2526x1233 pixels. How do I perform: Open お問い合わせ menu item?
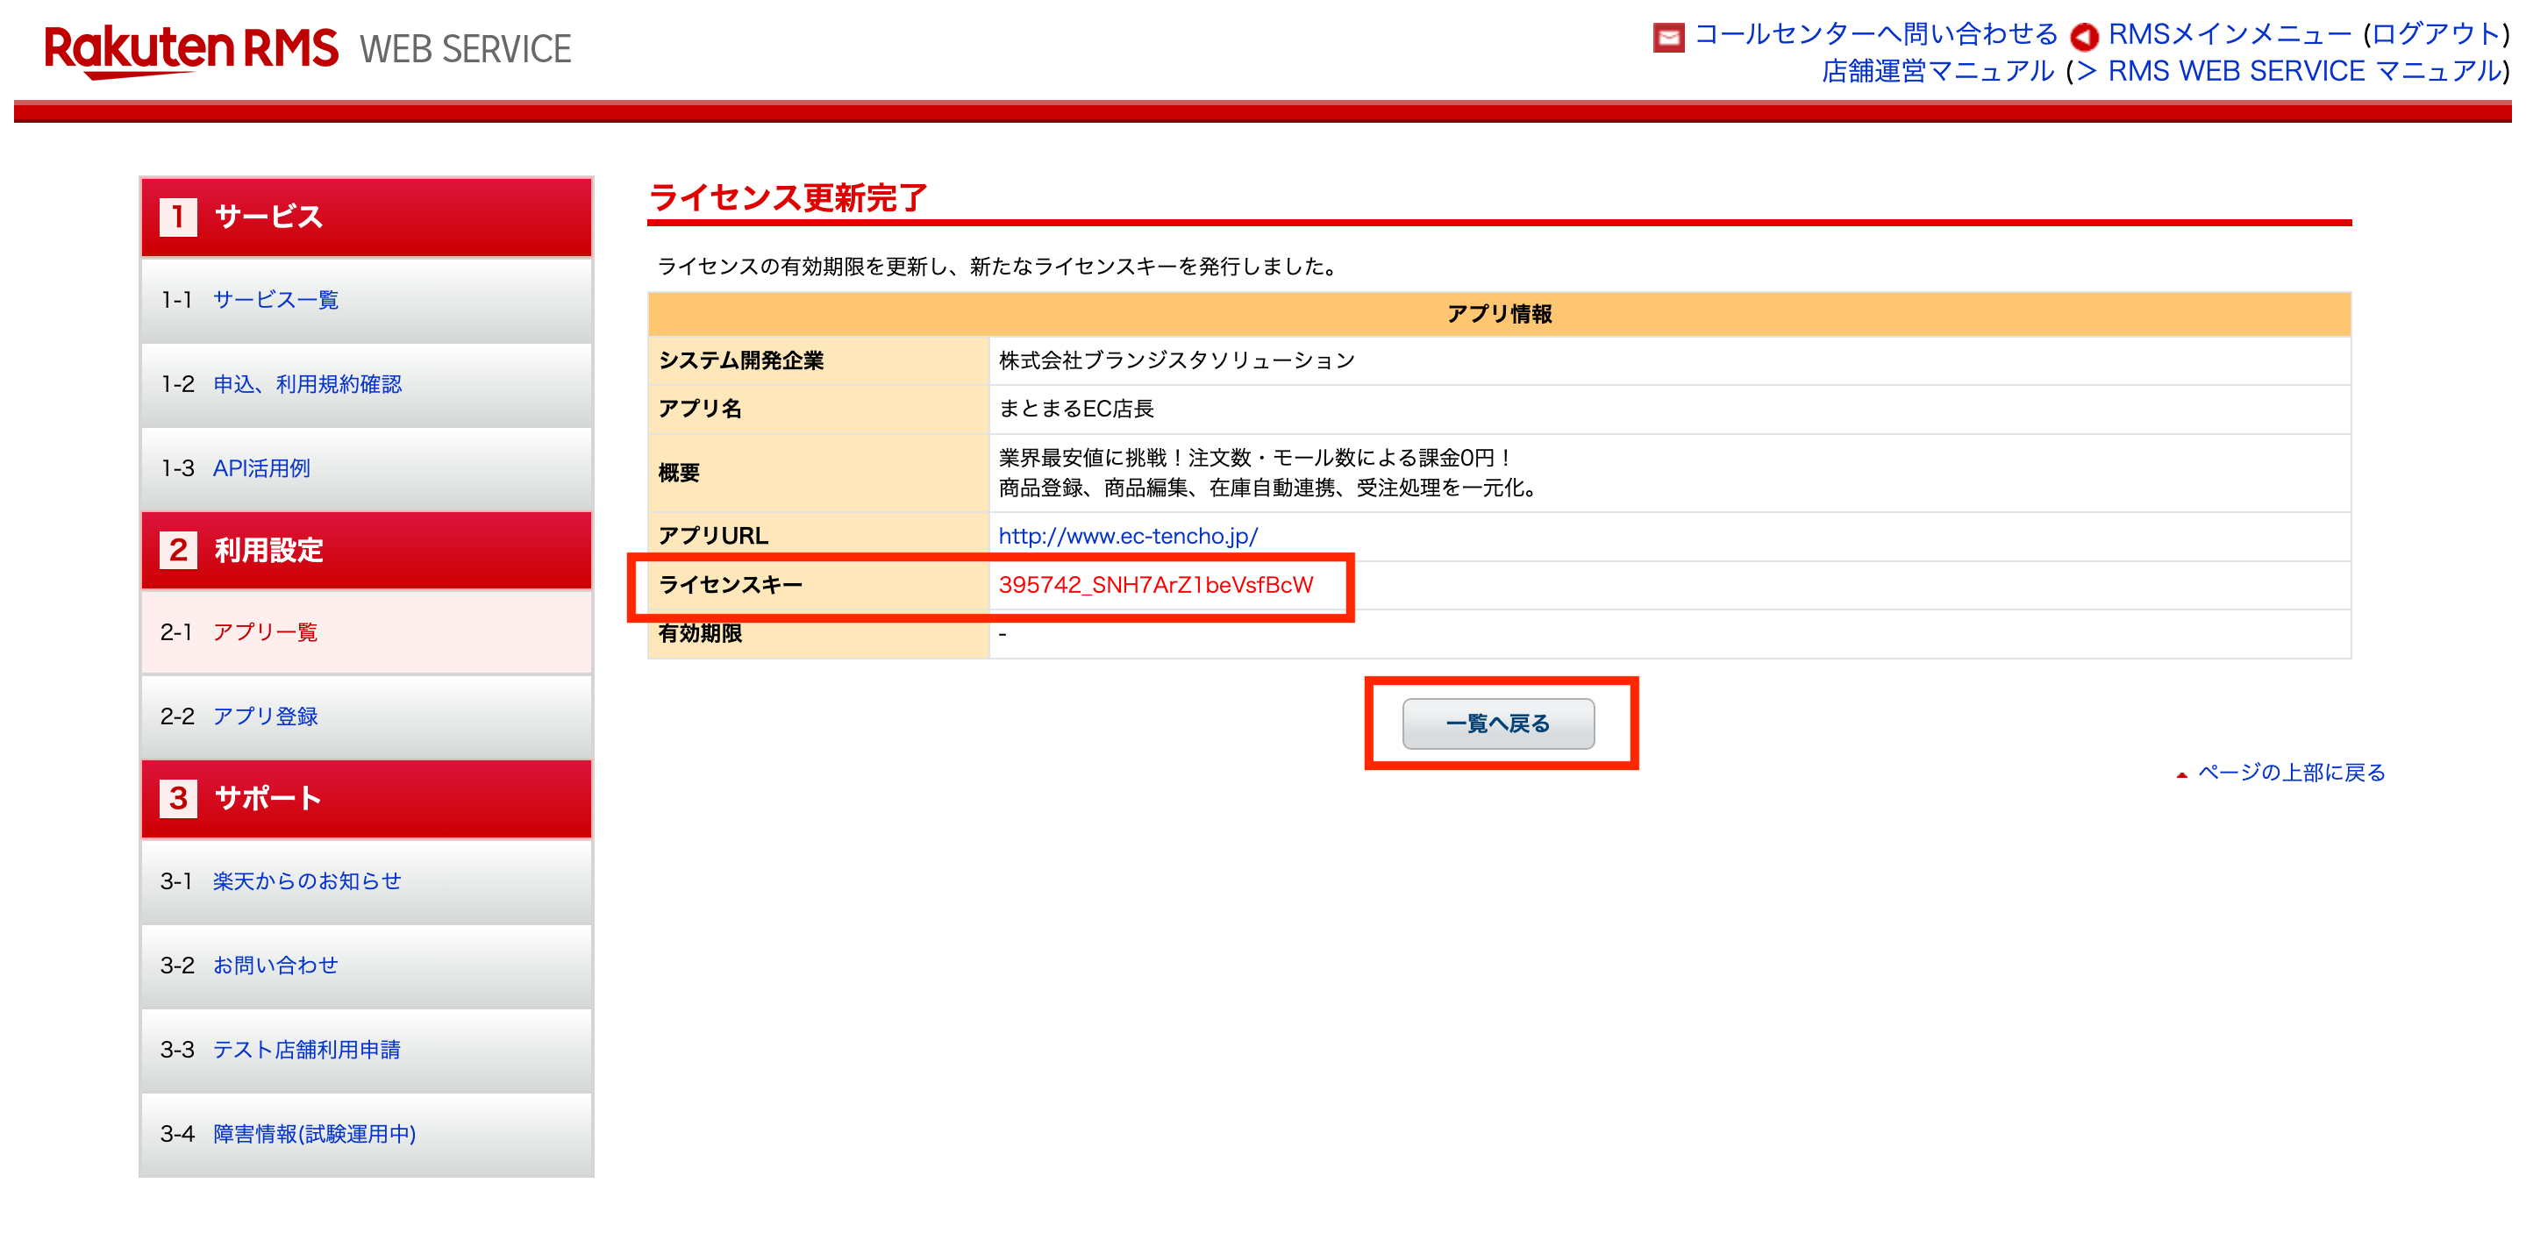(275, 966)
